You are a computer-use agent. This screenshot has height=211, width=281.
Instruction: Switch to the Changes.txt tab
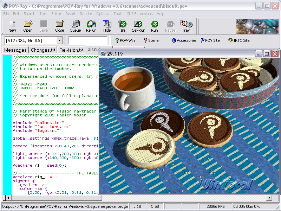pos(43,50)
